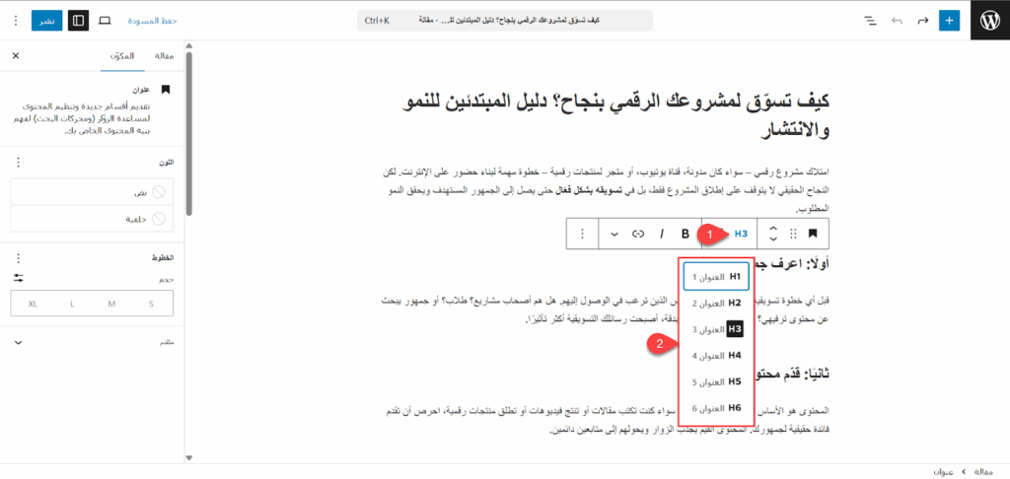
Task: Move the heading block down
Action: 773,239
